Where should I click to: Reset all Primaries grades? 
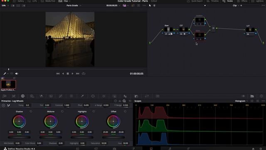(x=130, y=101)
